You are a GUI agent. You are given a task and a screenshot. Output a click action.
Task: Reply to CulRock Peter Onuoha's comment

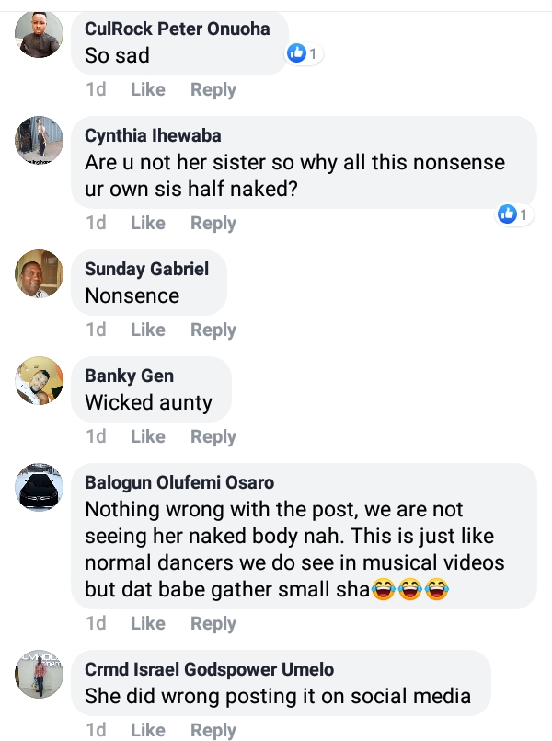tap(213, 89)
